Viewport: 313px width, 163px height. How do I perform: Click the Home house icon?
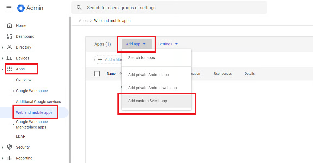pos(9,26)
